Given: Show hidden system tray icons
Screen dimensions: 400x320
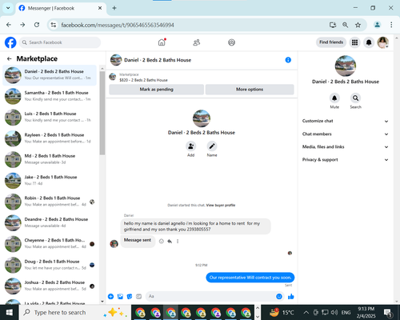Looking at the screenshot, I should (x=306, y=312).
